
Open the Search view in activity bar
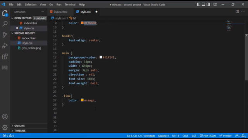click(5, 24)
